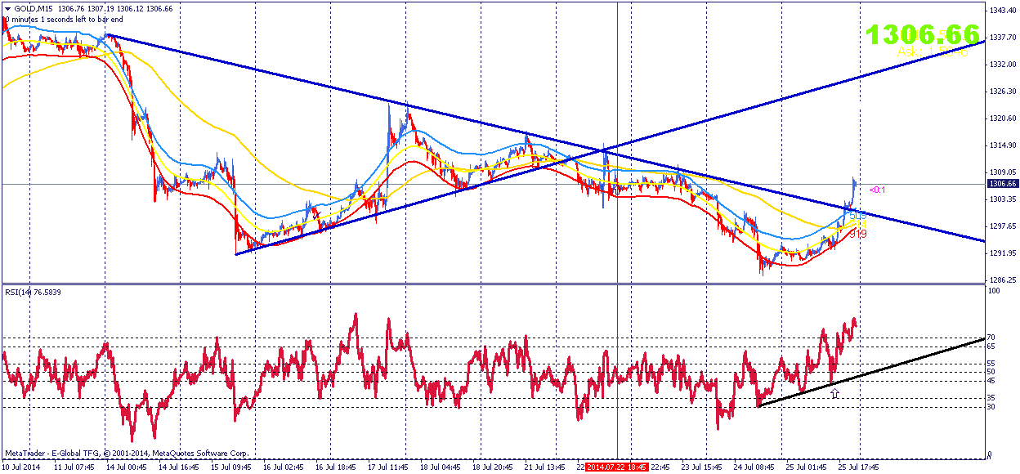Click the 18 Jul 04:45 time axis label
Viewport: 1020px width, 474px height.
tap(441, 467)
